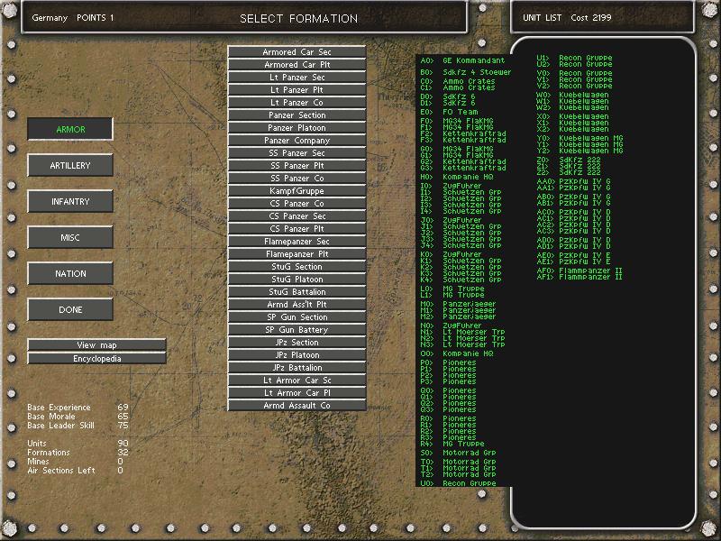Pick JPz Battalion formation
721x541 pixels.
coord(297,368)
